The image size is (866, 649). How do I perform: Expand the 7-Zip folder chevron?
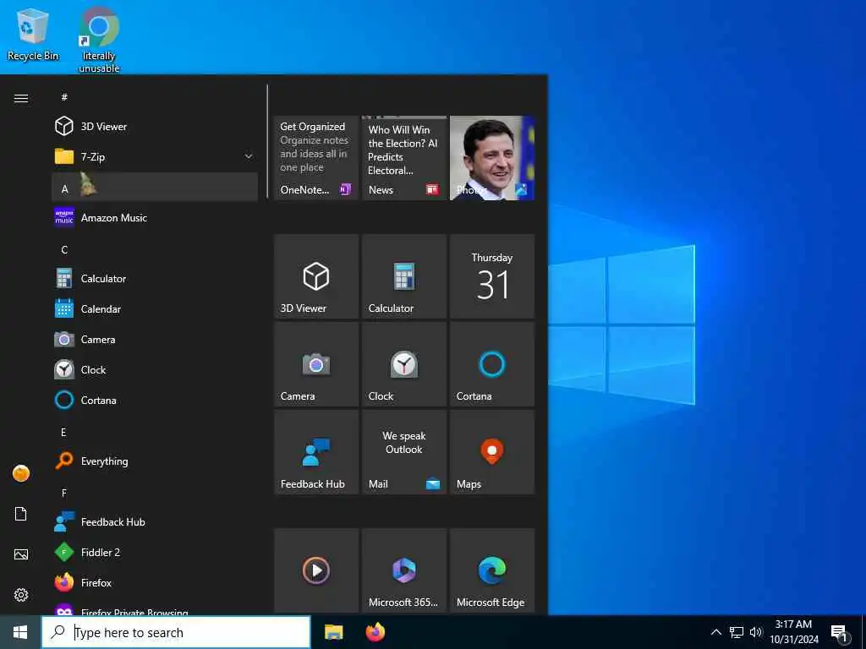click(249, 156)
